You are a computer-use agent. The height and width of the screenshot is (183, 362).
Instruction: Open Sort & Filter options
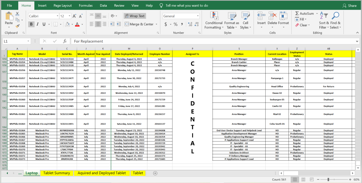click(324, 20)
